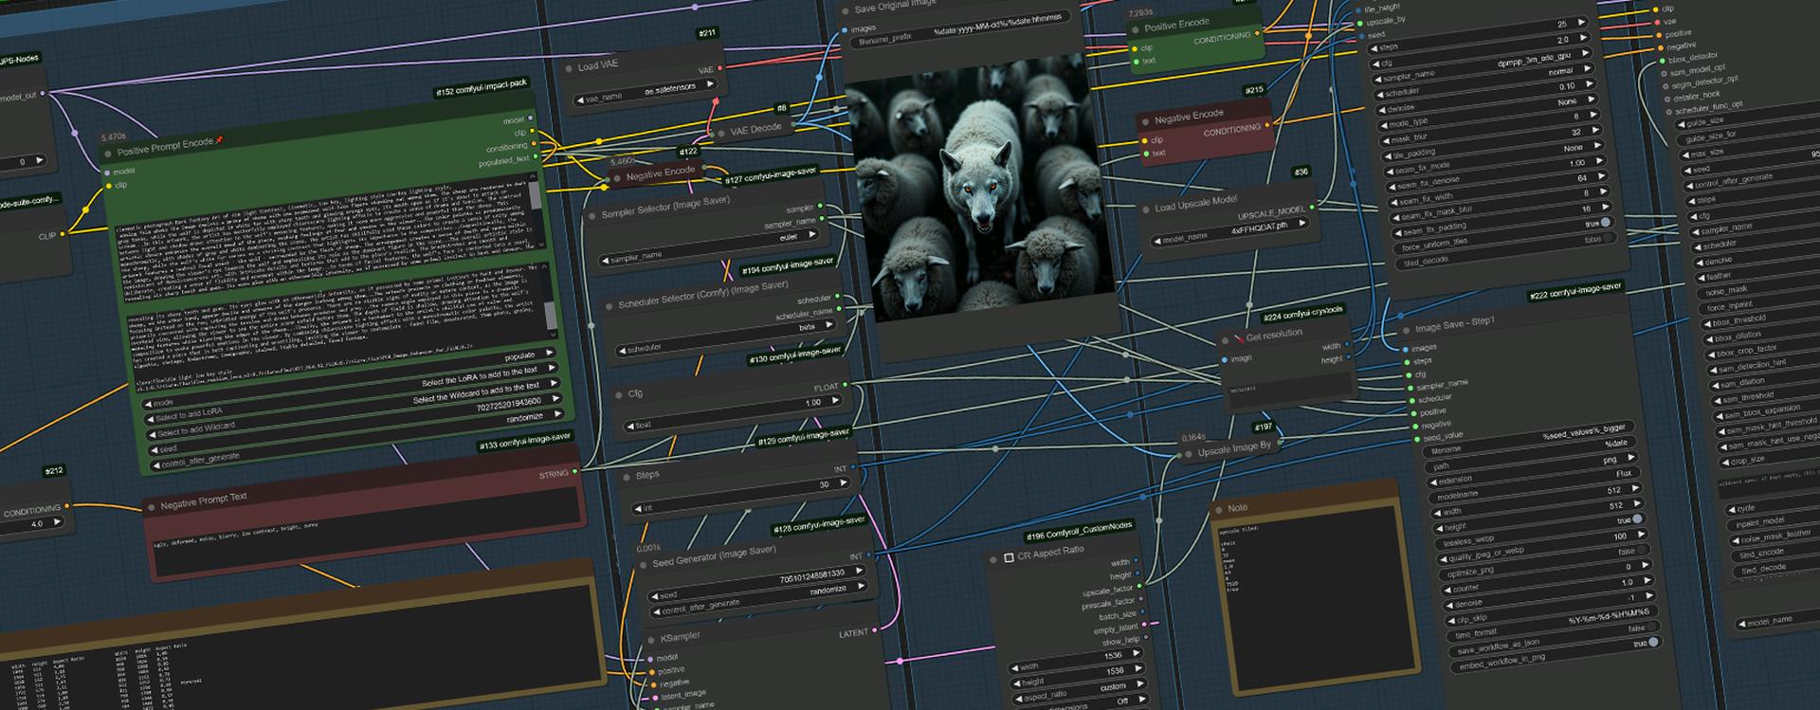This screenshot has width=1820, height=710.
Task: Click the pin icon on Positive Prompt Encode
Action: (219, 140)
